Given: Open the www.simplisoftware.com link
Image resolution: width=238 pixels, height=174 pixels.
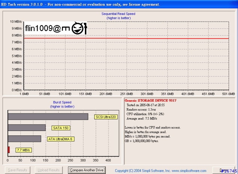Looking at the screenshot, I should tap(189, 171).
